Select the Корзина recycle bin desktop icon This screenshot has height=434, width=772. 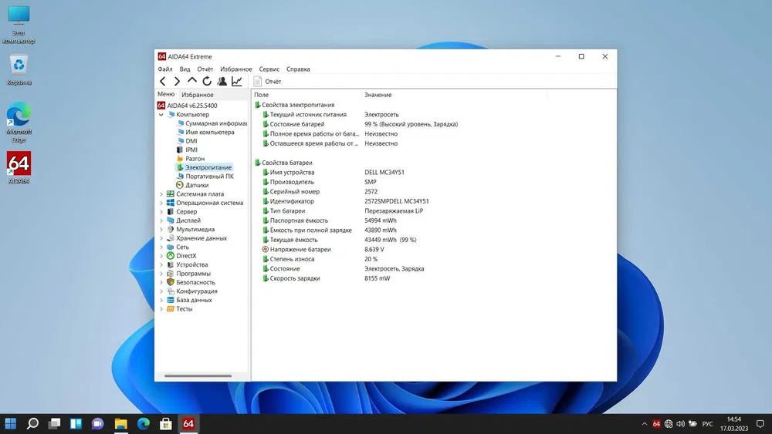(19, 69)
